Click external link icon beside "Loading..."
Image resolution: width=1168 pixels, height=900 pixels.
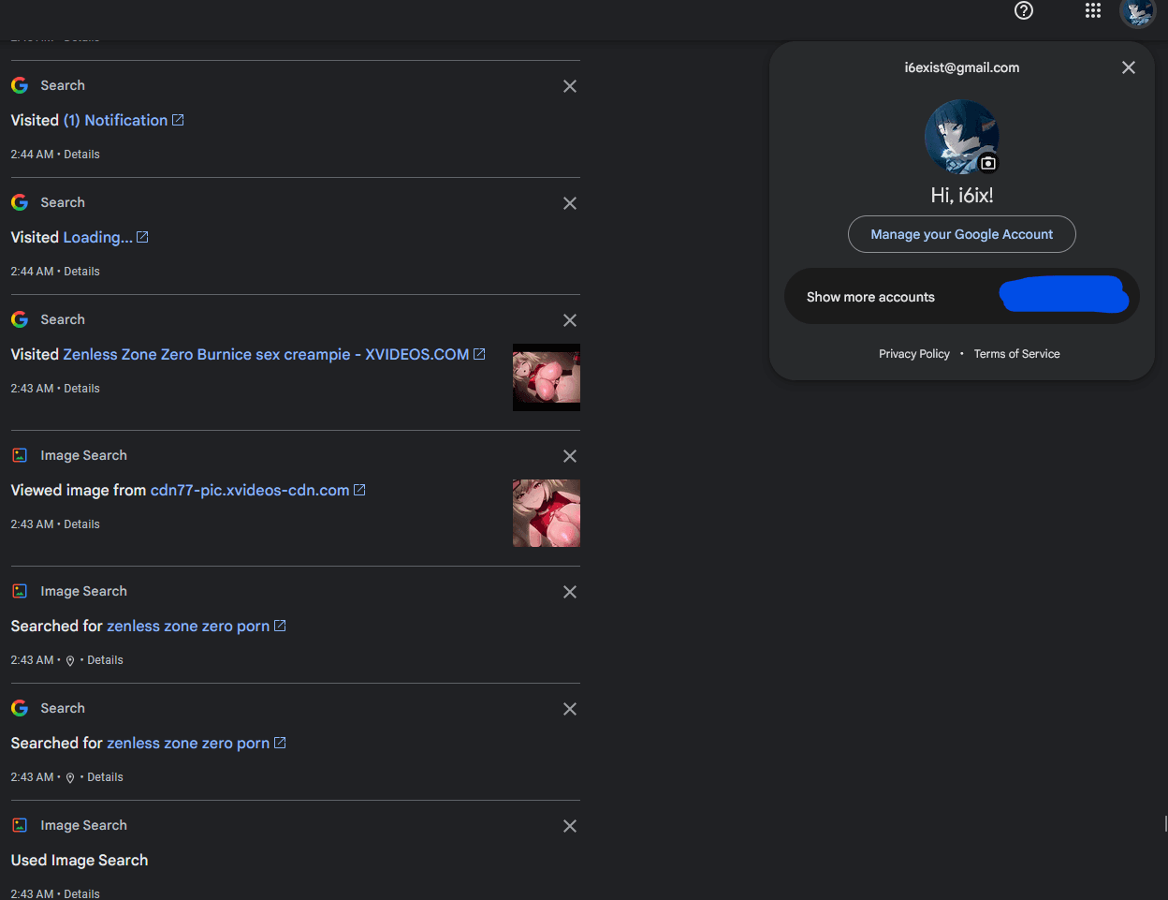tap(142, 238)
